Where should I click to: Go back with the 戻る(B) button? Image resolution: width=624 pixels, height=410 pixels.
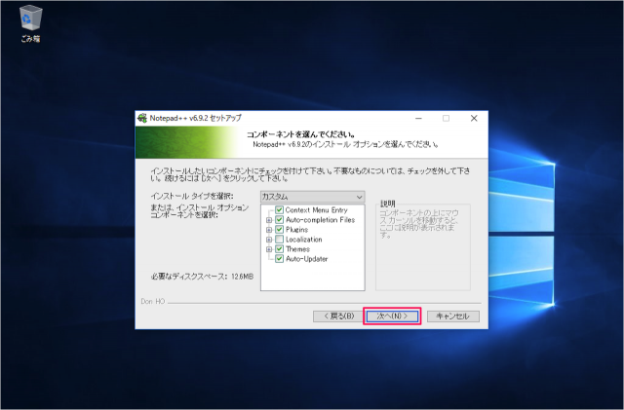pyautogui.click(x=339, y=317)
